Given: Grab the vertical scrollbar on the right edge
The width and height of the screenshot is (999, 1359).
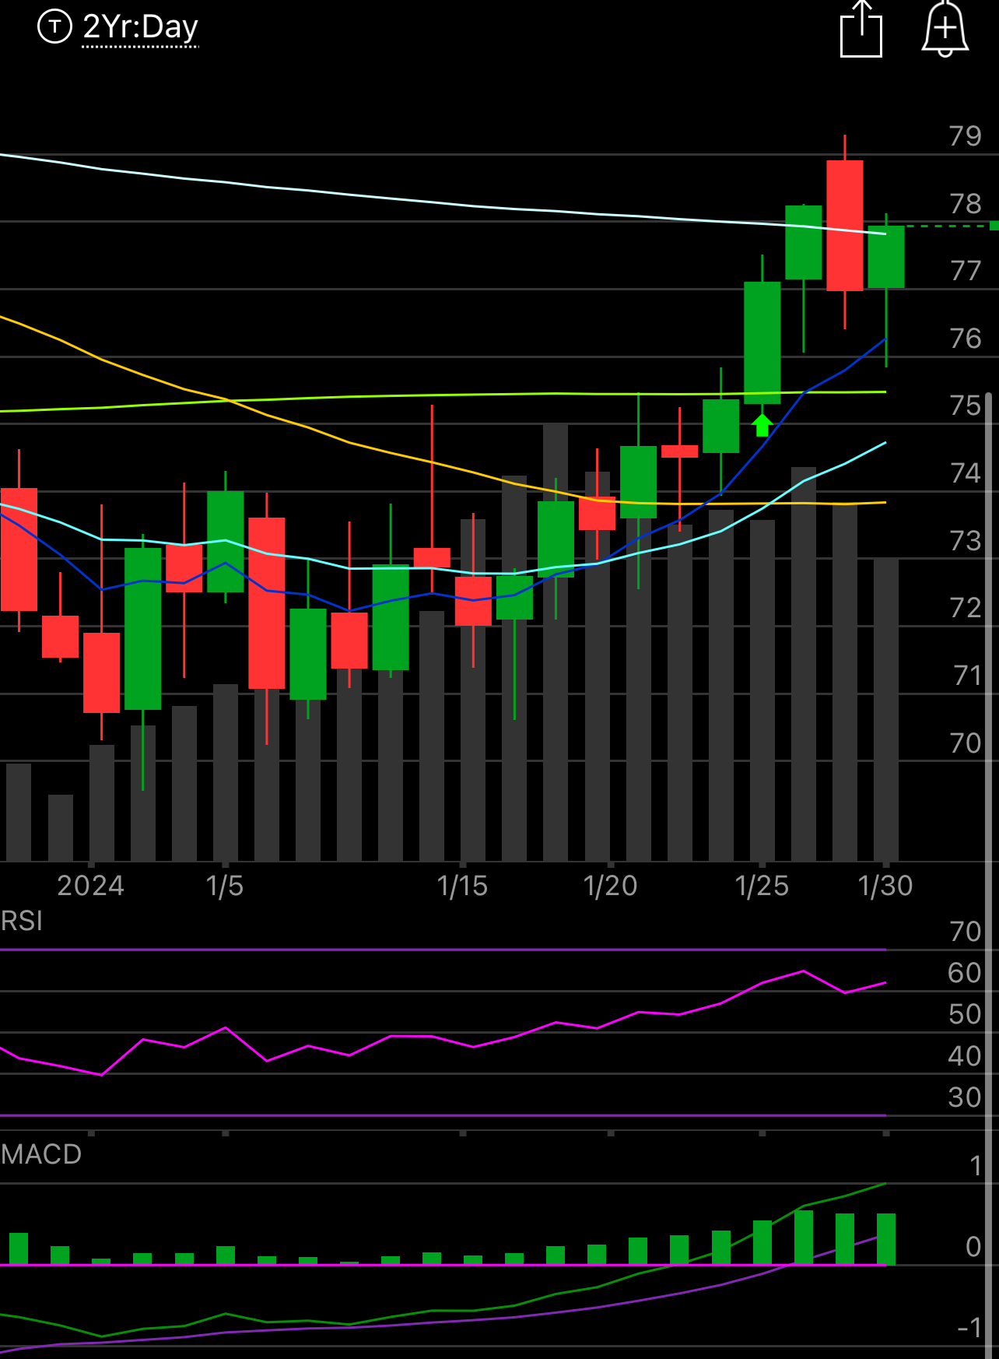Looking at the screenshot, I should click(x=989, y=876).
